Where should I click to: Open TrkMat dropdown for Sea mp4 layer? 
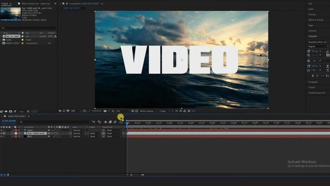[x=95, y=133]
